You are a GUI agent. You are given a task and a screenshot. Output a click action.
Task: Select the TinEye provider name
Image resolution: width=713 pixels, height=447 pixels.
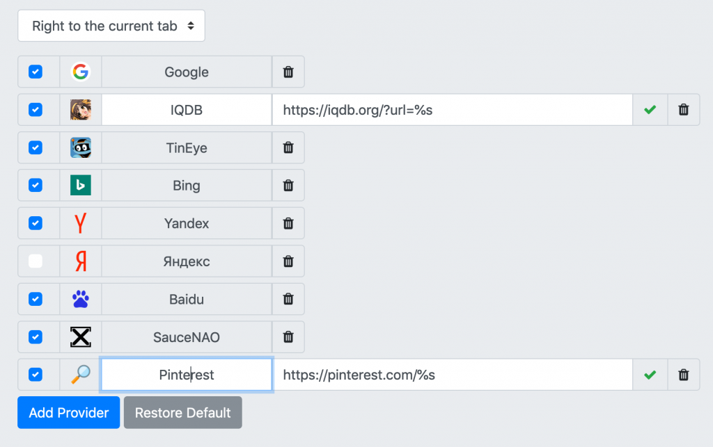click(187, 147)
